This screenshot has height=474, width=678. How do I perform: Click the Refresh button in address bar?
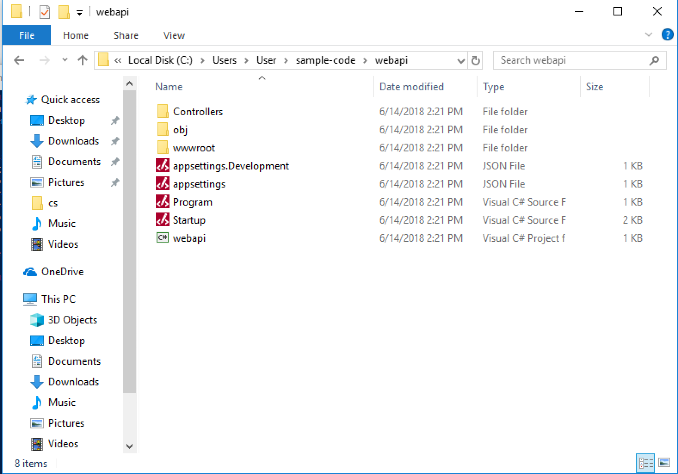click(x=475, y=61)
